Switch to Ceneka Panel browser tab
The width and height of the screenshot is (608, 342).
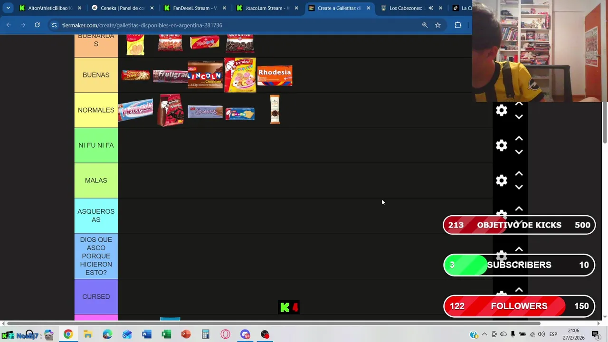point(122,8)
